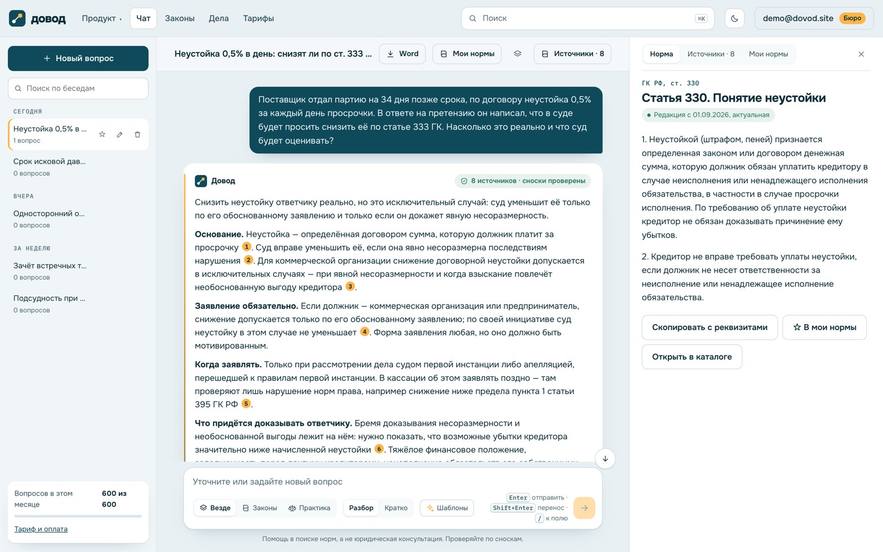883x552 pixels.
Task: Click the Поиск по беседам field
Action: click(78, 88)
